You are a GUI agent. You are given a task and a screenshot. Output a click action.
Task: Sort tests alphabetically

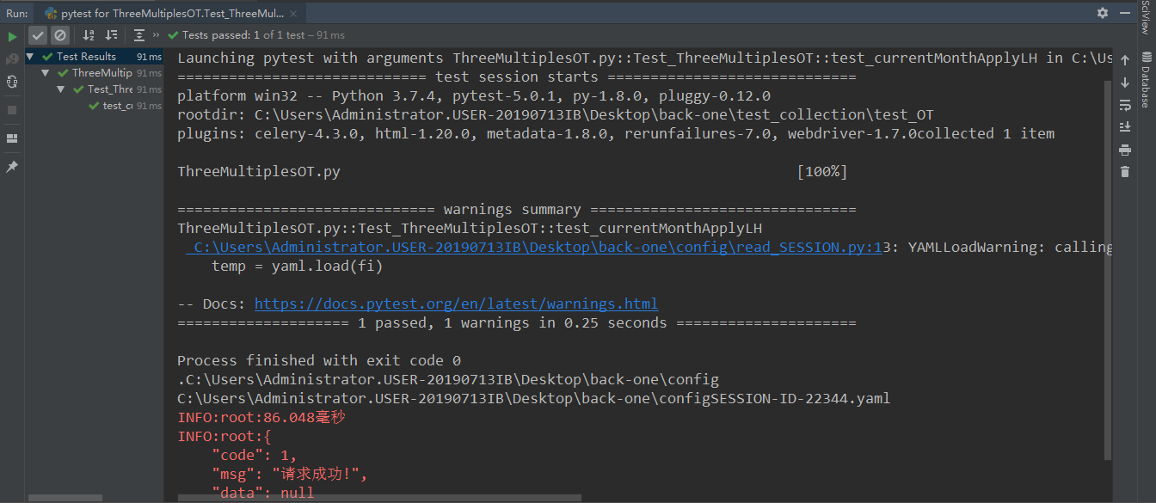(x=89, y=35)
